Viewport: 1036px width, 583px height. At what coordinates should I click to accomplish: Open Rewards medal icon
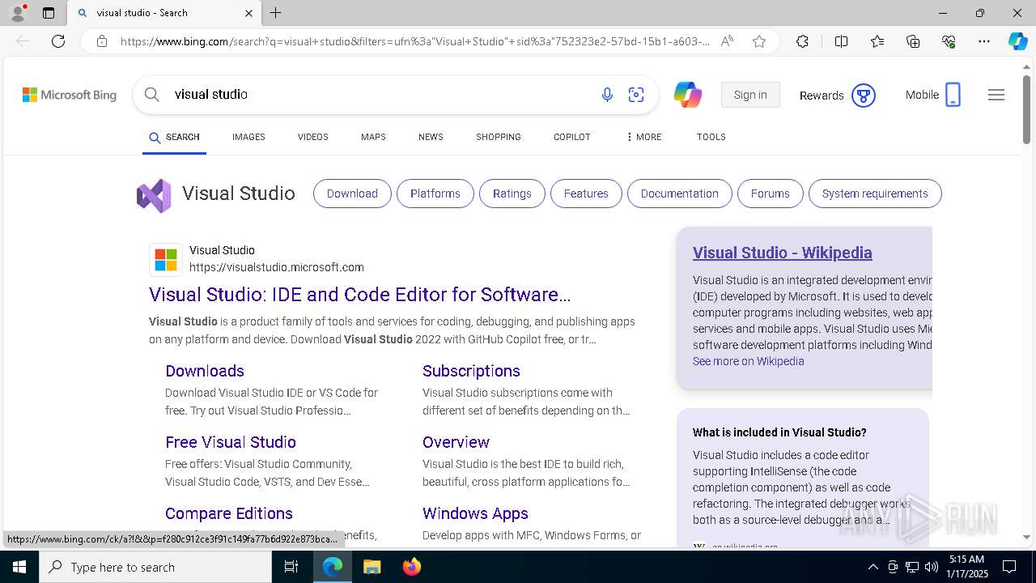pyautogui.click(x=864, y=96)
